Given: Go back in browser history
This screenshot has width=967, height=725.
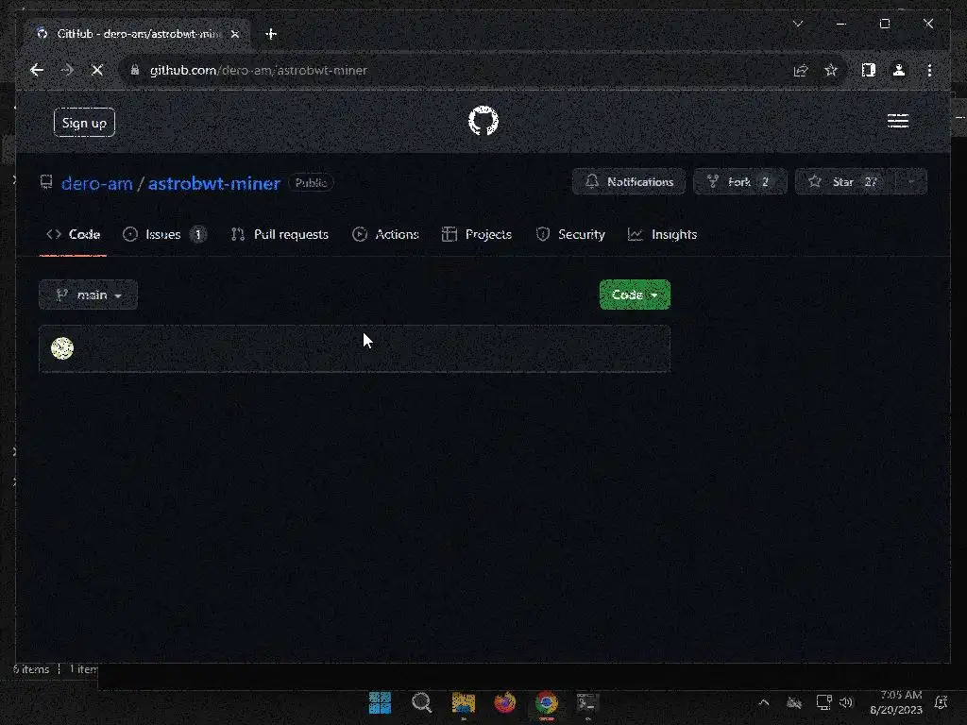Looking at the screenshot, I should click(37, 70).
